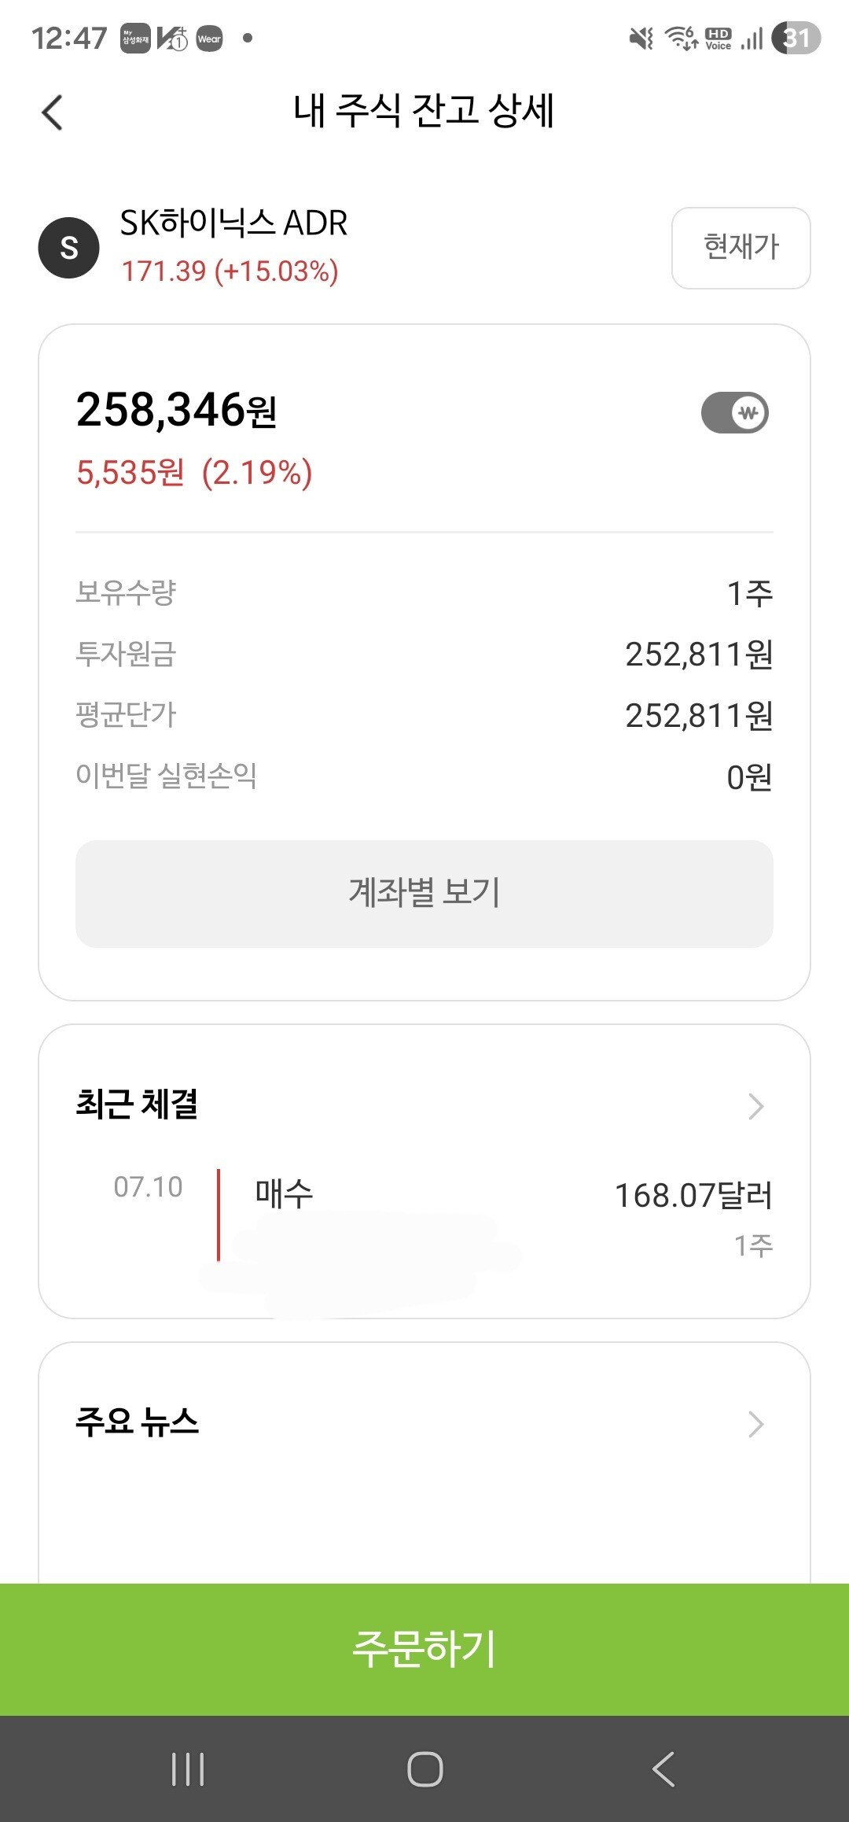
Task: Tap Android home navigation icon
Action: [x=424, y=1769]
